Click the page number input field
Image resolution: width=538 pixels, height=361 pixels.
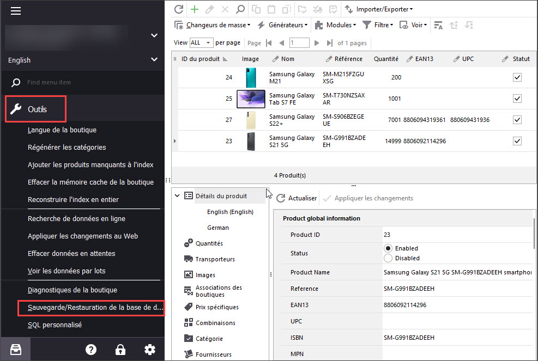[x=299, y=43]
